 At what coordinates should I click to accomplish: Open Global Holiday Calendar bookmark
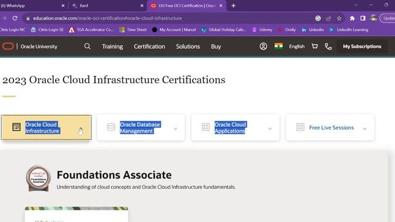point(223,30)
